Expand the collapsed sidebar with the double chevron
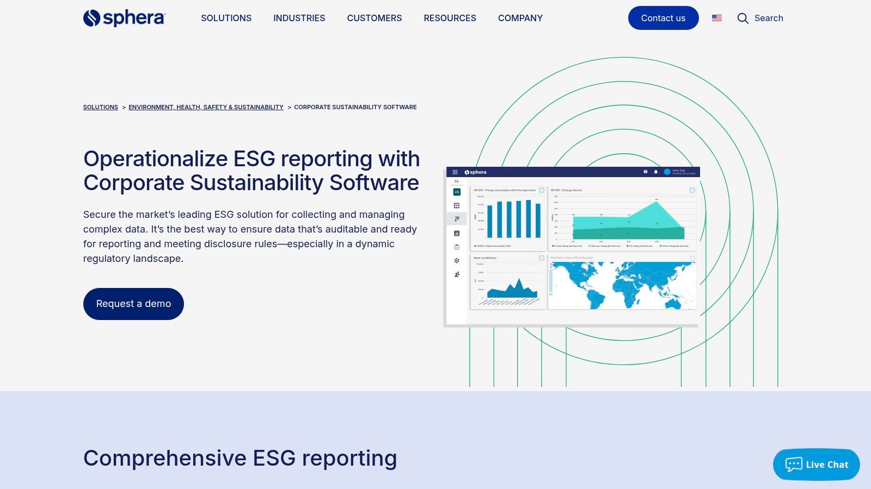This screenshot has width=871, height=489. coord(456,181)
